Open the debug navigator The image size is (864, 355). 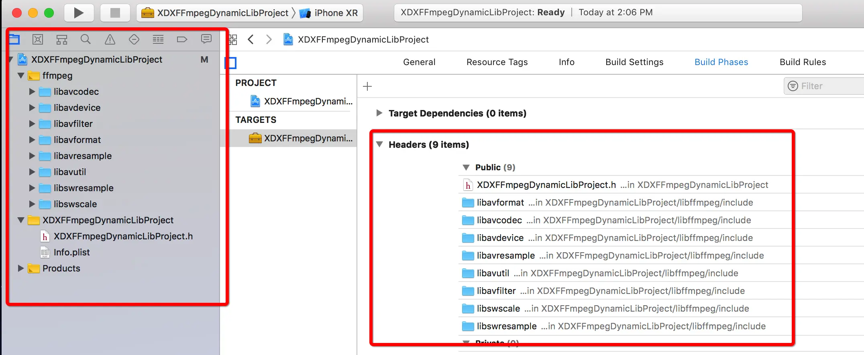pos(158,39)
